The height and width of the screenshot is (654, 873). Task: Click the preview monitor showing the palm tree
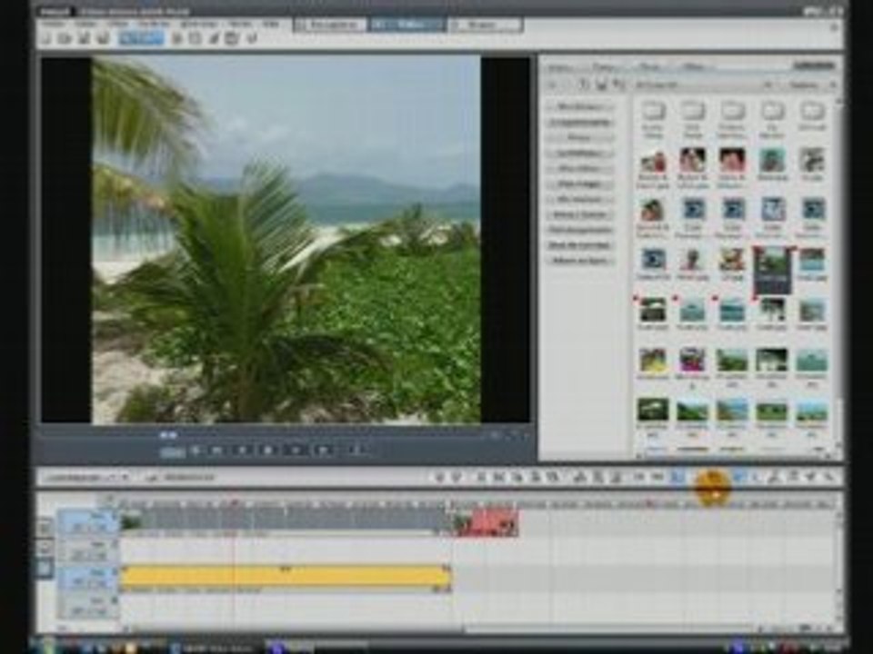pyautogui.click(x=286, y=239)
